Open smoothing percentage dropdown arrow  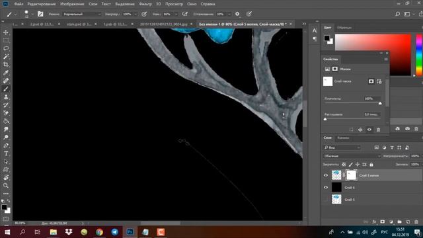pyautogui.click(x=229, y=14)
